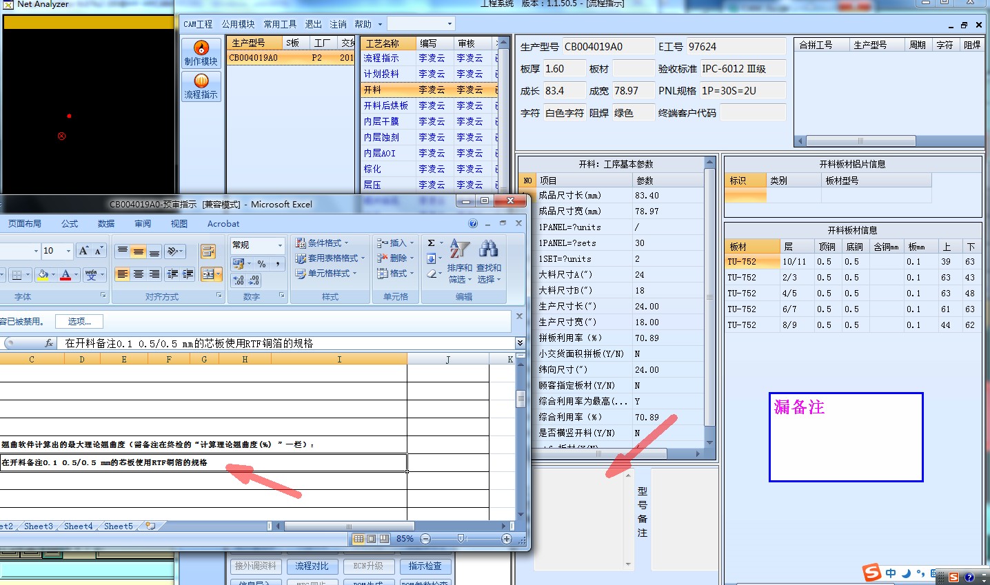Switch to Page Layout view in Excel
990x585 pixels.
coord(371,539)
